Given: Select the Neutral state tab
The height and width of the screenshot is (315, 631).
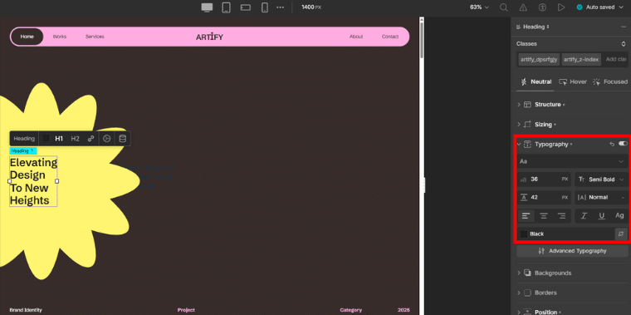Looking at the screenshot, I should (536, 81).
